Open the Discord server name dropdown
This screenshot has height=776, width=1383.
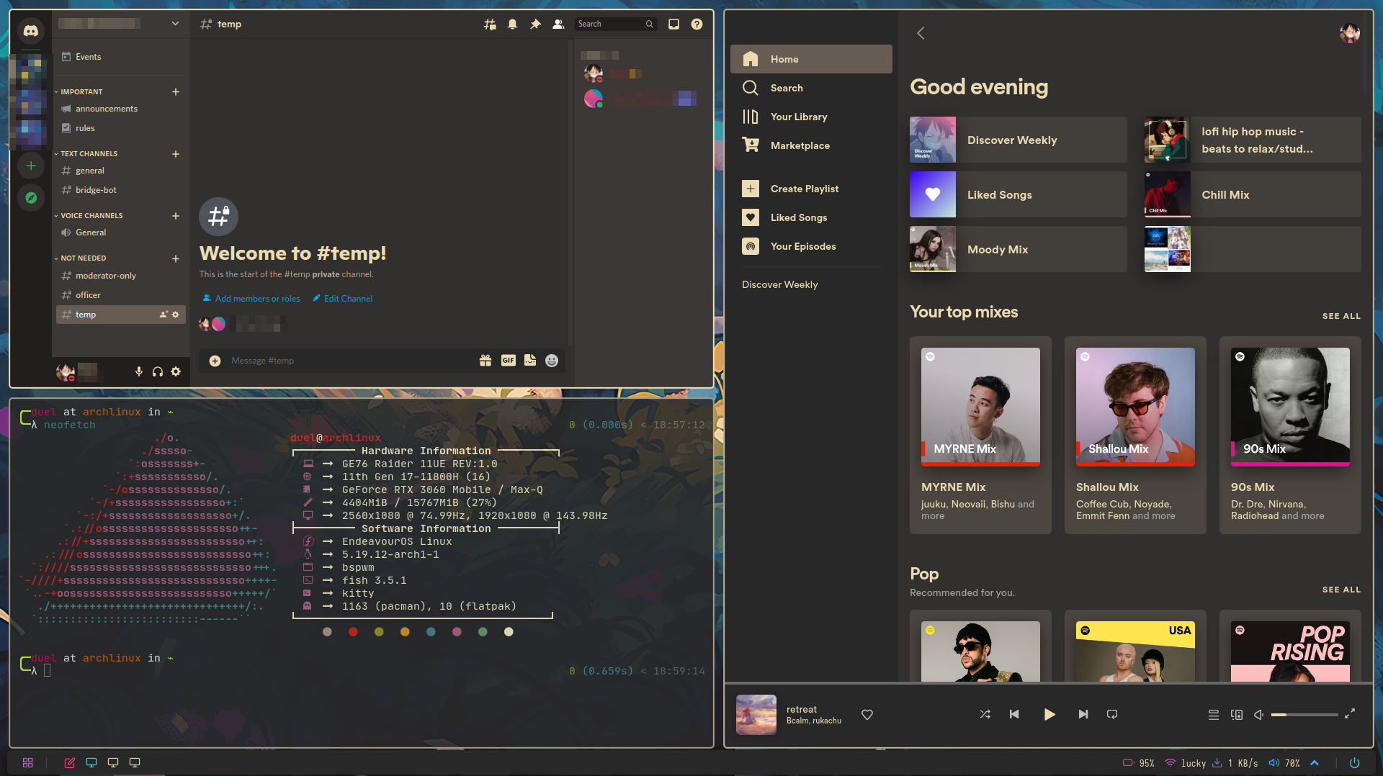point(175,24)
